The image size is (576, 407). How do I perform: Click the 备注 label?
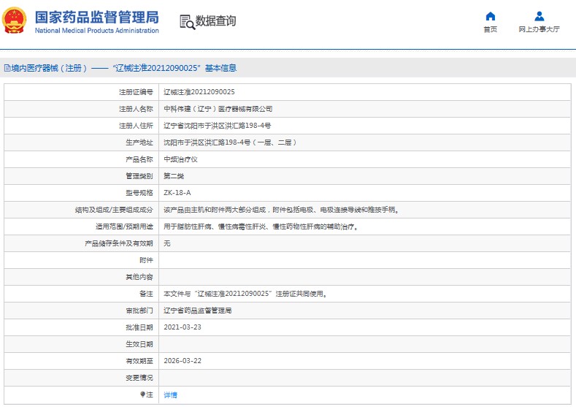tap(146, 294)
